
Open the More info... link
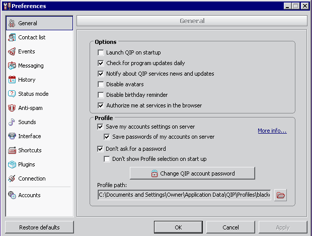tap(272, 131)
